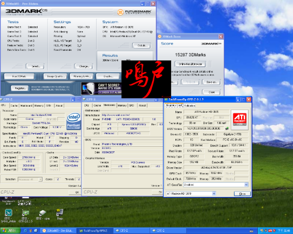The image size is (293, 234).
Task: Click the manufacturer URL in CPU-Z Mainboard
Action: (x=116, y=115)
